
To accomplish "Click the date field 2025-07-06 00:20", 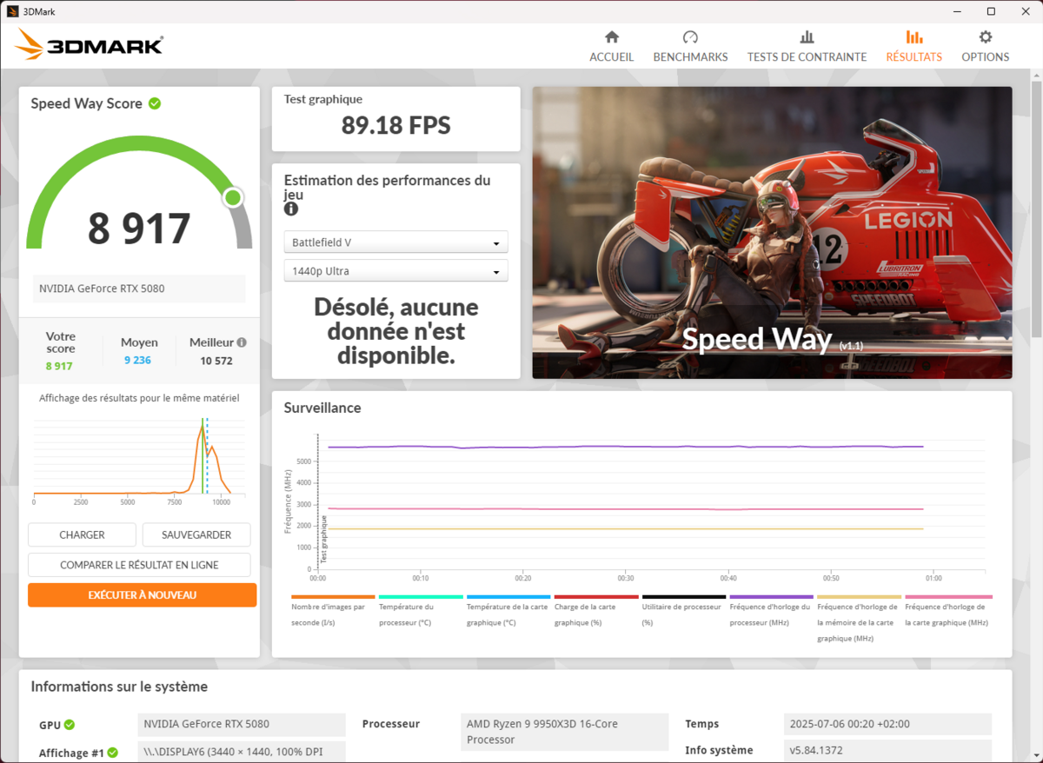I will (887, 724).
